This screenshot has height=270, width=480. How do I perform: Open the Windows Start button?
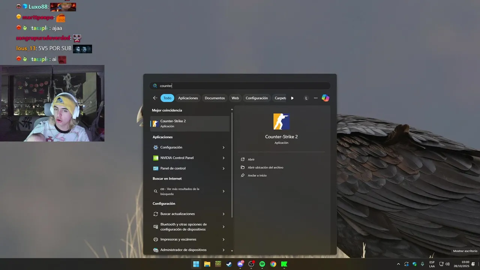[x=196, y=264]
